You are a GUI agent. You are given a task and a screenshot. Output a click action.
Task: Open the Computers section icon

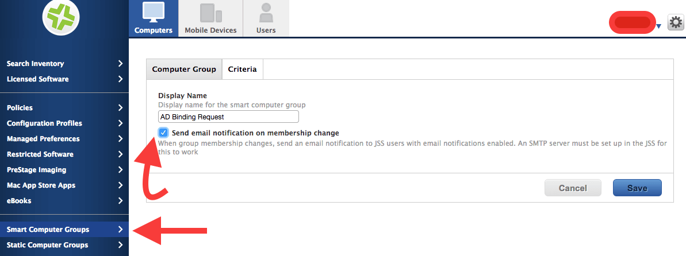pyautogui.click(x=154, y=13)
